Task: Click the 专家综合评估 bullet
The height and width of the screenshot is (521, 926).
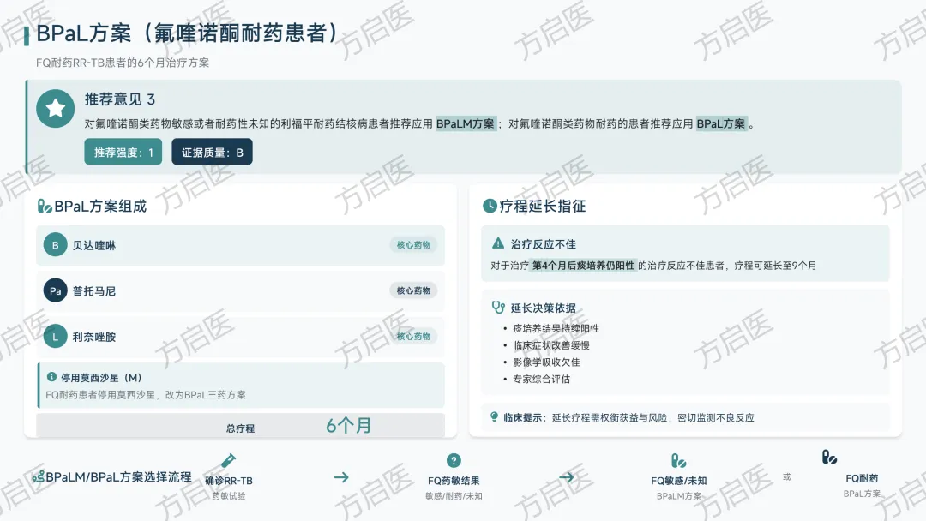Action: tap(542, 379)
